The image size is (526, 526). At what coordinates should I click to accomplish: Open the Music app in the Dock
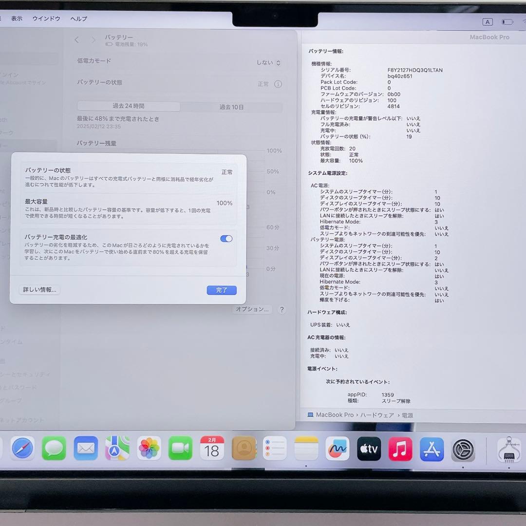coord(400,449)
